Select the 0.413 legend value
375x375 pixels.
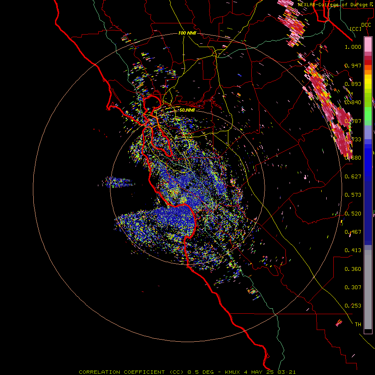tap(353, 250)
